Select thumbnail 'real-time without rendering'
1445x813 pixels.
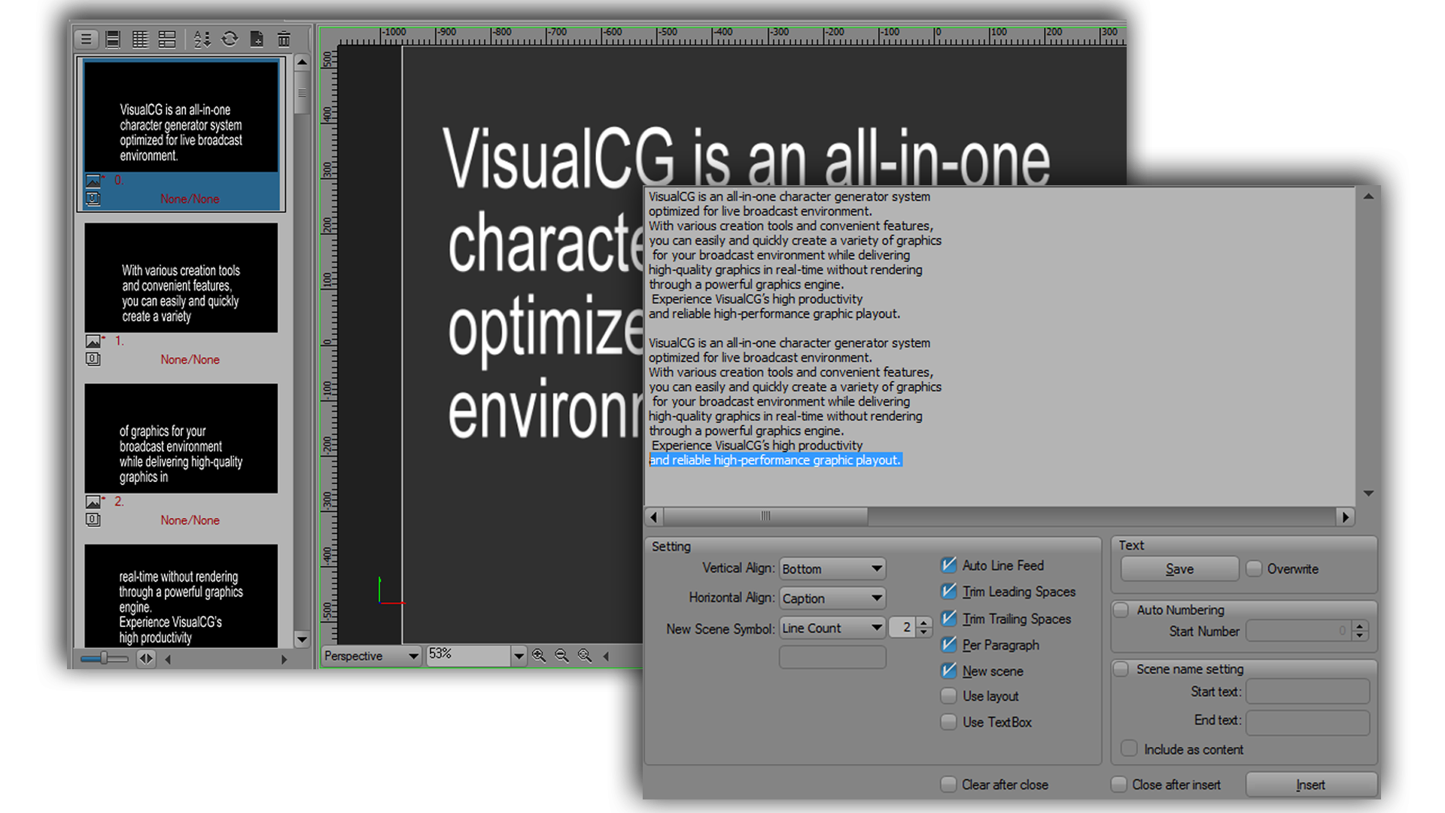coord(181,595)
